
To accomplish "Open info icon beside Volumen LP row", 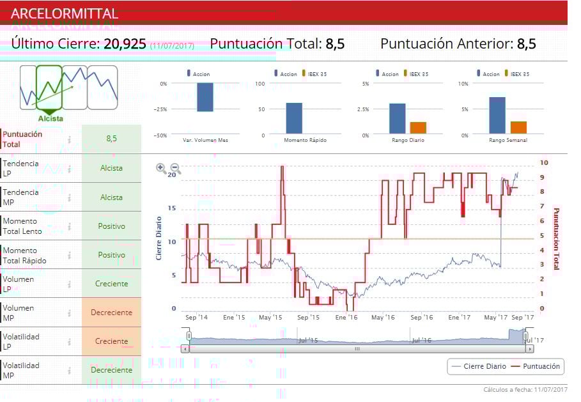I will (69, 284).
